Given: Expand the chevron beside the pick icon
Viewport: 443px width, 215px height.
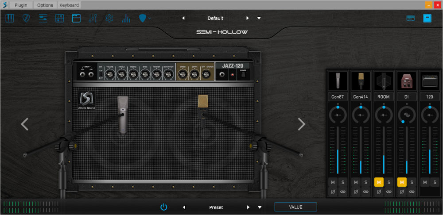Looking at the screenshot, I should [x=149, y=18].
